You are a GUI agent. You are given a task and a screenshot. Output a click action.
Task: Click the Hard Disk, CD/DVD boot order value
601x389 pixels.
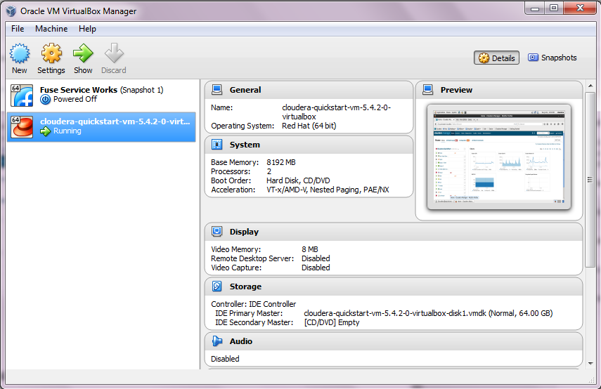[x=298, y=180]
